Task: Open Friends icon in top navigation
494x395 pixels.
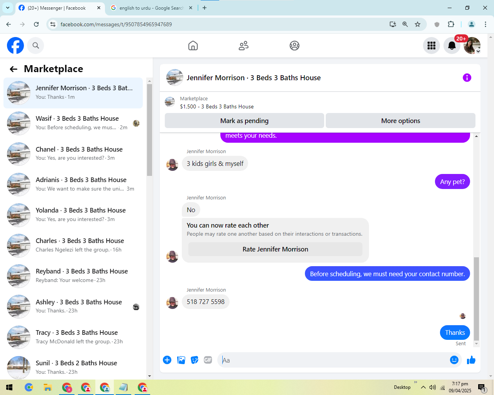Action: point(244,46)
